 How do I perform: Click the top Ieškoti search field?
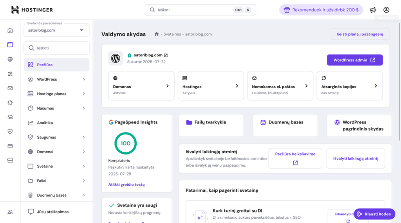[200, 10]
